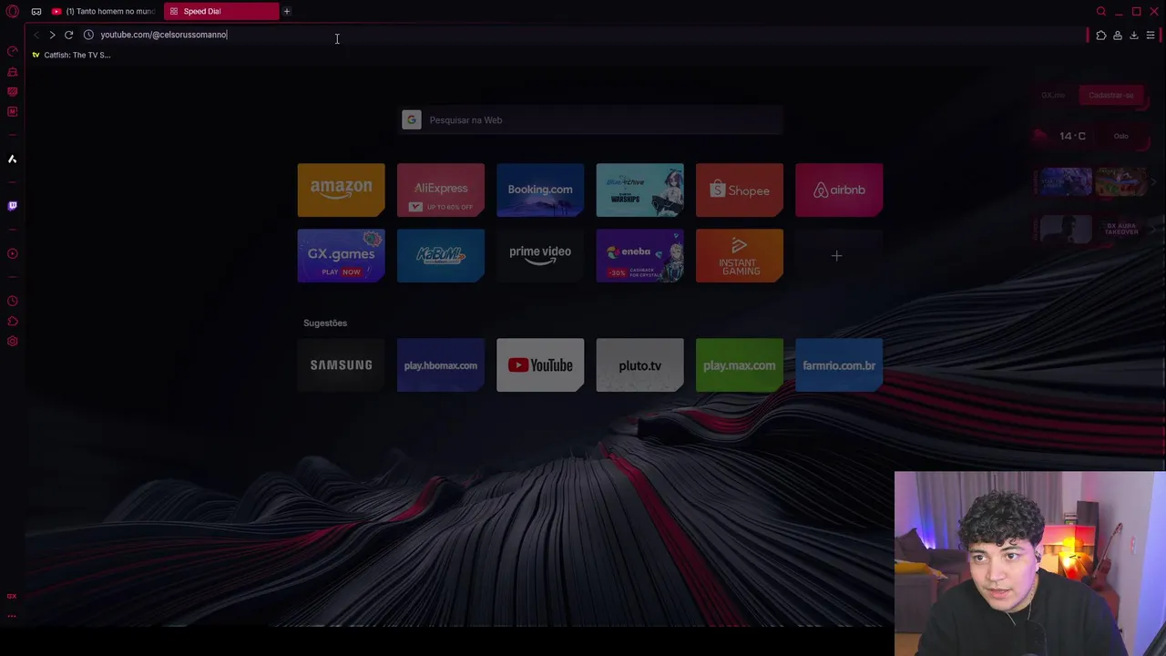Open the AliExpress speed dial tile
This screenshot has height=656, width=1166.
(x=441, y=190)
